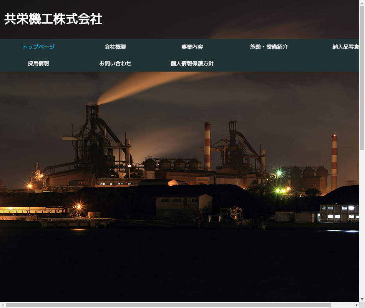Click the horizontal scrollbar thumb

[x=168, y=305]
